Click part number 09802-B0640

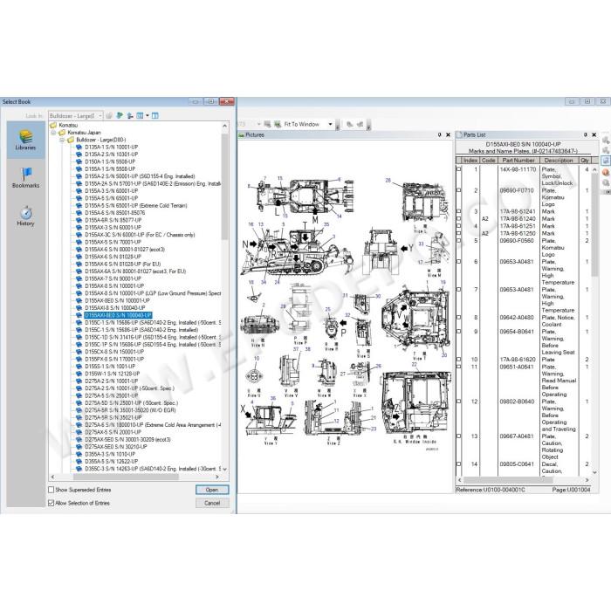[517, 402]
